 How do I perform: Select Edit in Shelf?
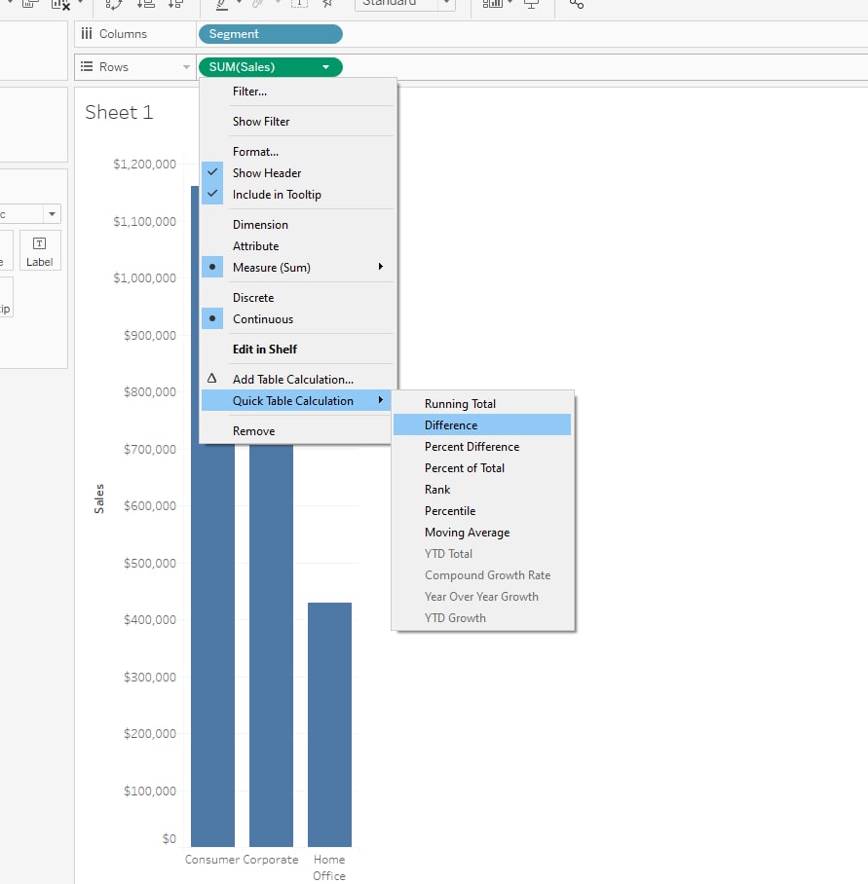[297, 349]
